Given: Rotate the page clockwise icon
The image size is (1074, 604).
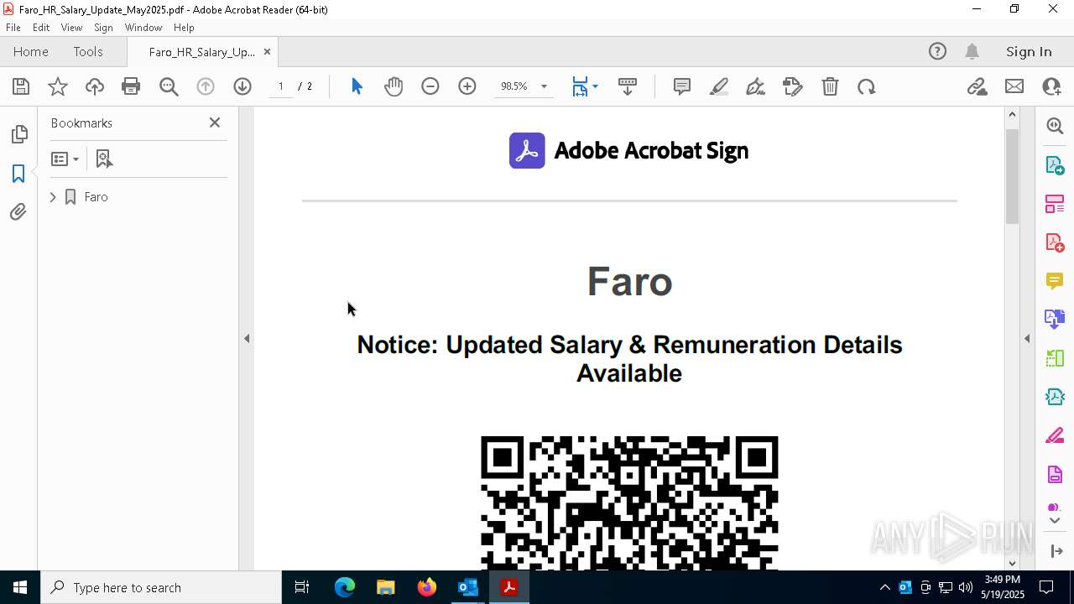Looking at the screenshot, I should point(867,86).
